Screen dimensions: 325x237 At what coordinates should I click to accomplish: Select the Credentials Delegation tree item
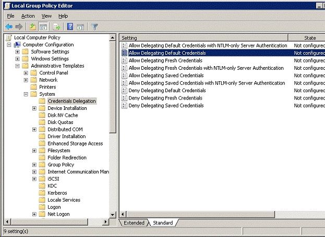point(71,101)
